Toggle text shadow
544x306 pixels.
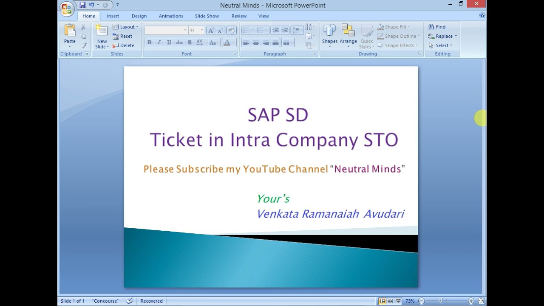(190, 42)
